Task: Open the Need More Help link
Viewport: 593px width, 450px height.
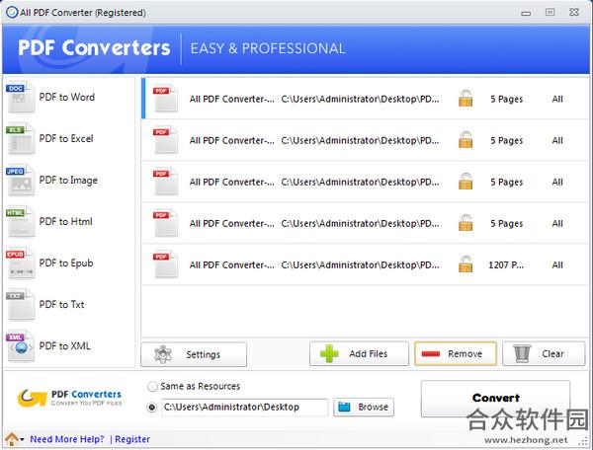Action: click(x=67, y=439)
